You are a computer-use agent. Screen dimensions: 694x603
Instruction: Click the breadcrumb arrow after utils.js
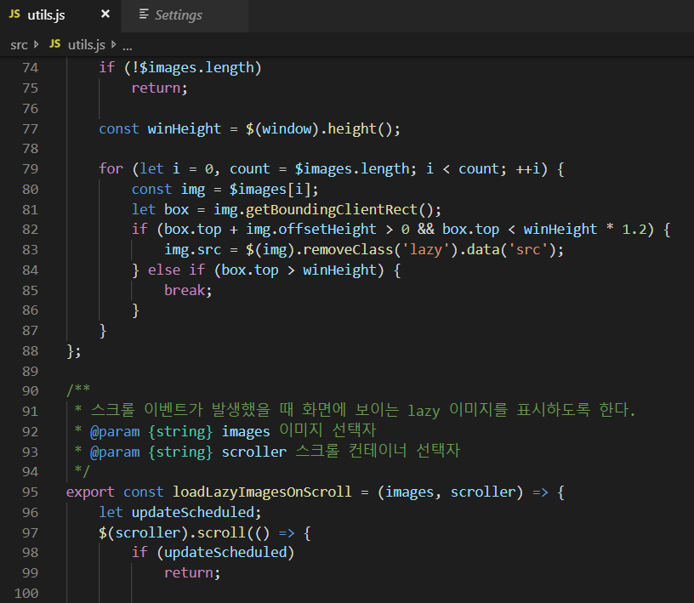tap(113, 44)
